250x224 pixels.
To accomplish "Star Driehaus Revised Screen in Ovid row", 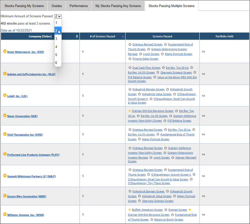I will 130,130.
